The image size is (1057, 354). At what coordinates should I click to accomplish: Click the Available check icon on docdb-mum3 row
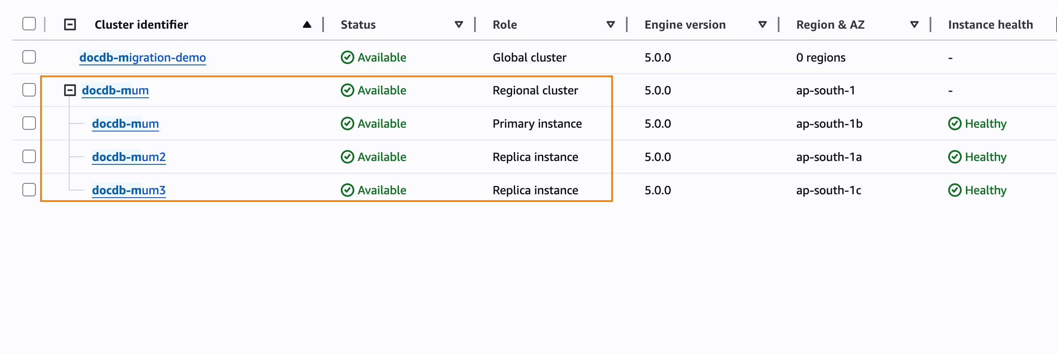pos(347,190)
